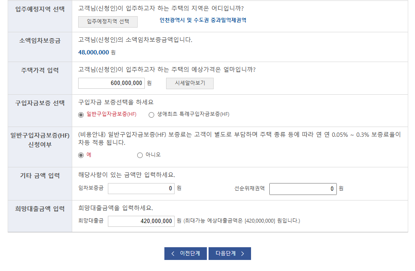415x271 pixels.
Task: Open 시세알아보기 to check market price
Action: click(189, 83)
